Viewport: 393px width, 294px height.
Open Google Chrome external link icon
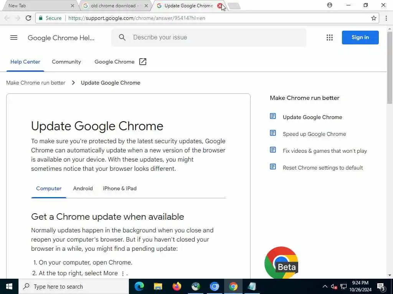pyautogui.click(x=143, y=62)
